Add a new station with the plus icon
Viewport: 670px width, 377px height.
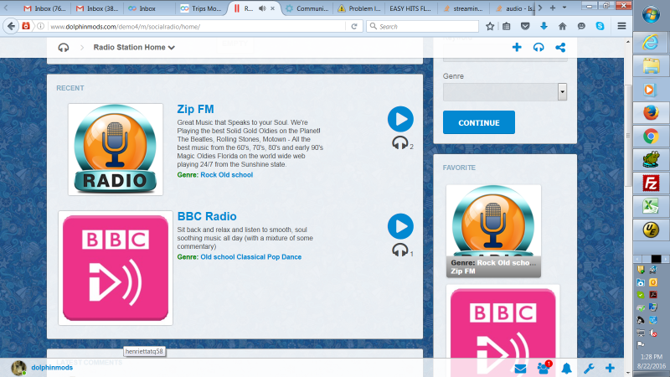[517, 47]
